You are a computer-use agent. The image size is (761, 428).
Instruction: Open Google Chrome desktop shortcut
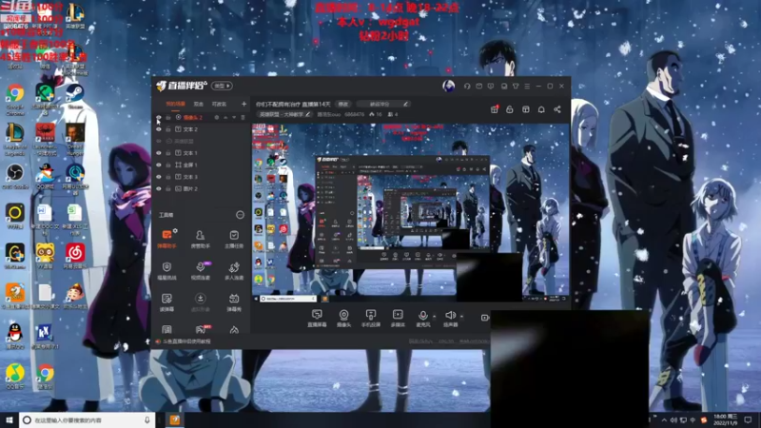click(x=15, y=99)
